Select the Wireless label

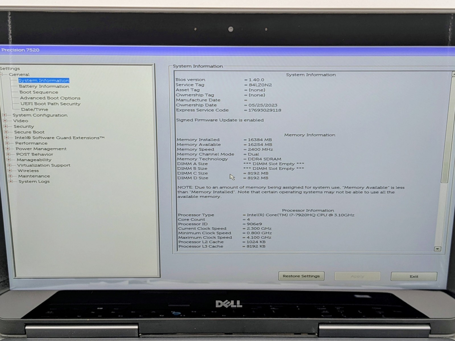coord(28,171)
